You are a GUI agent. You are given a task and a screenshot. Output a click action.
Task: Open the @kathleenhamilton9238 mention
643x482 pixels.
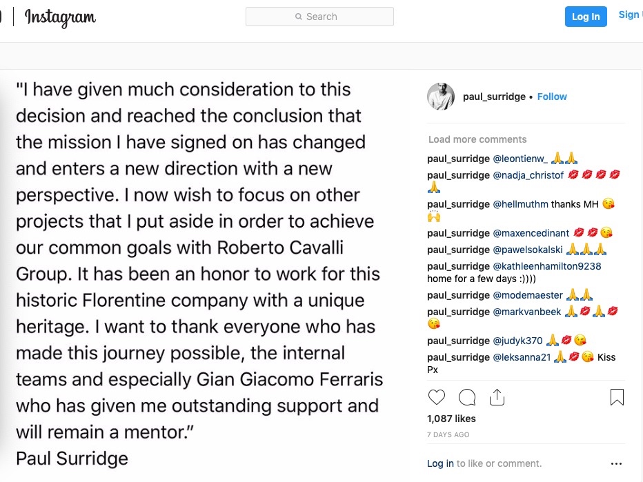(x=546, y=266)
